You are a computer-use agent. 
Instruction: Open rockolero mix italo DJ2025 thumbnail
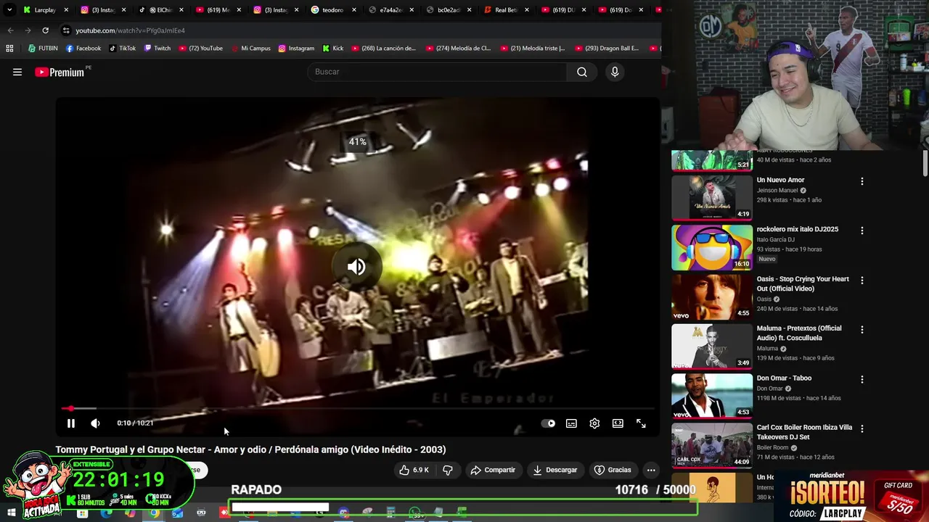click(x=712, y=247)
